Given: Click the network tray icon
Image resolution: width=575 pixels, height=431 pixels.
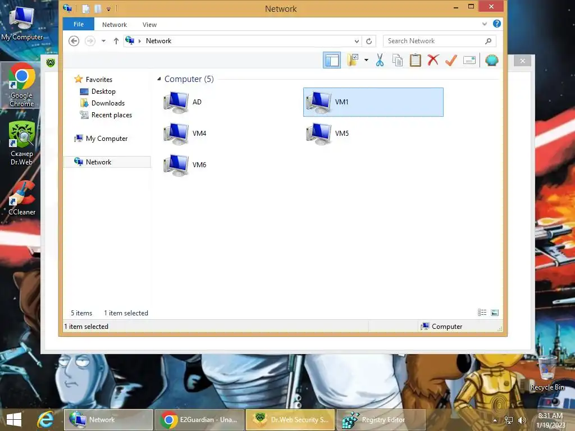Looking at the screenshot, I should 509,420.
